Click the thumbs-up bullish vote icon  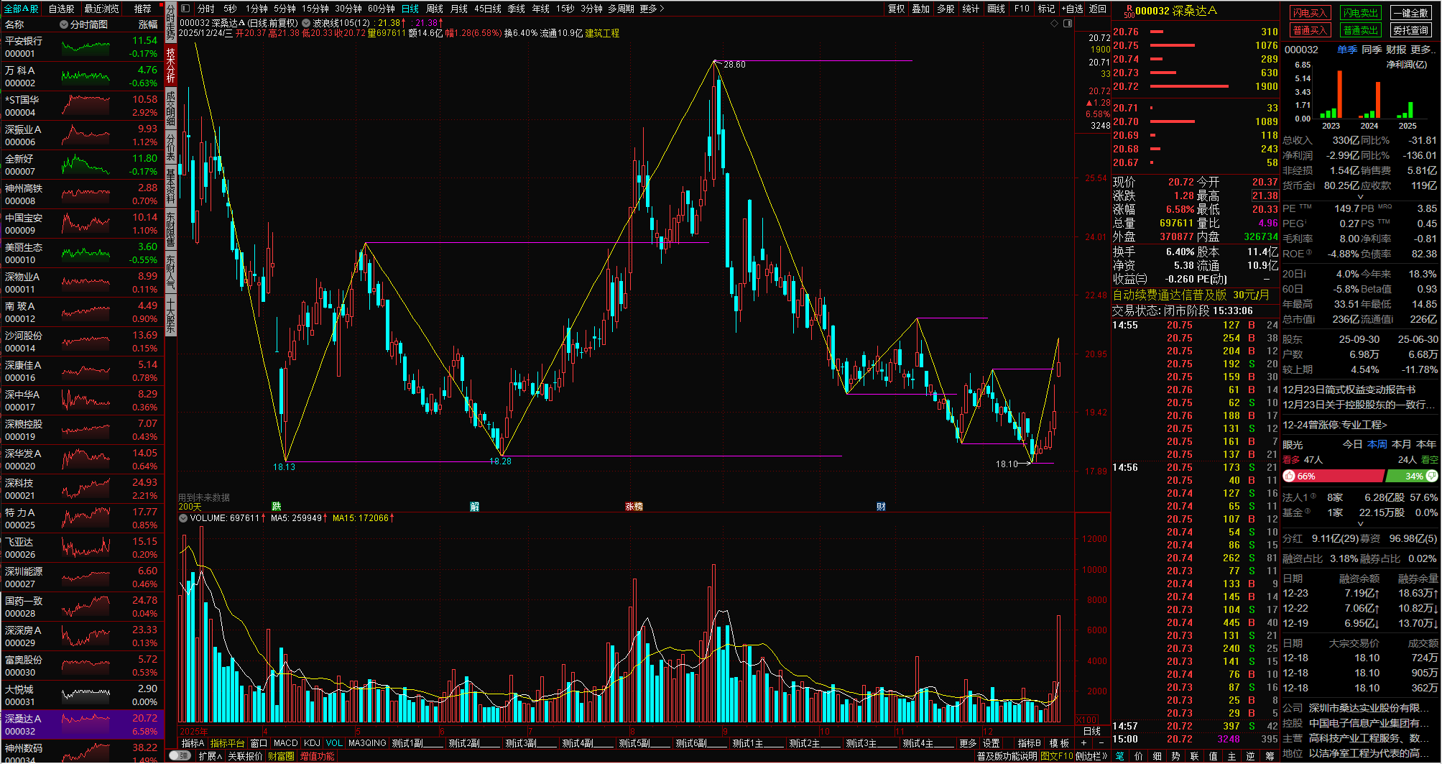[1289, 476]
